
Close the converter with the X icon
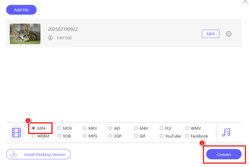click(x=245, y=2)
